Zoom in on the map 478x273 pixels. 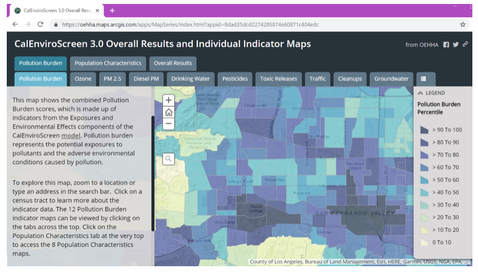click(169, 100)
